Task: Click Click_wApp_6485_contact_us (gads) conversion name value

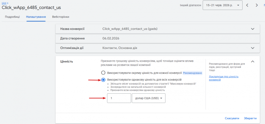Action: tap(130, 29)
